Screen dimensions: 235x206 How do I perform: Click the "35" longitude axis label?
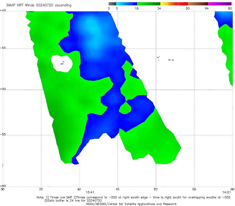pyautogui.click(x=41, y=189)
